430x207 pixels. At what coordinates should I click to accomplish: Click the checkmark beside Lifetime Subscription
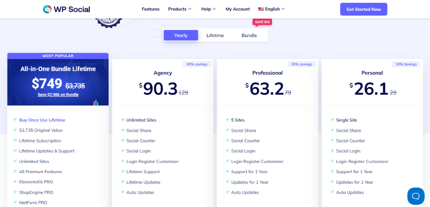[15, 140]
